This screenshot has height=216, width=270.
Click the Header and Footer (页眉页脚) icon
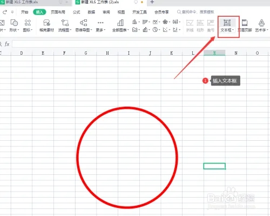click(245, 26)
